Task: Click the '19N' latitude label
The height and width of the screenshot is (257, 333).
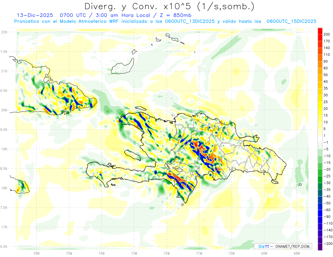Action: 4,149
